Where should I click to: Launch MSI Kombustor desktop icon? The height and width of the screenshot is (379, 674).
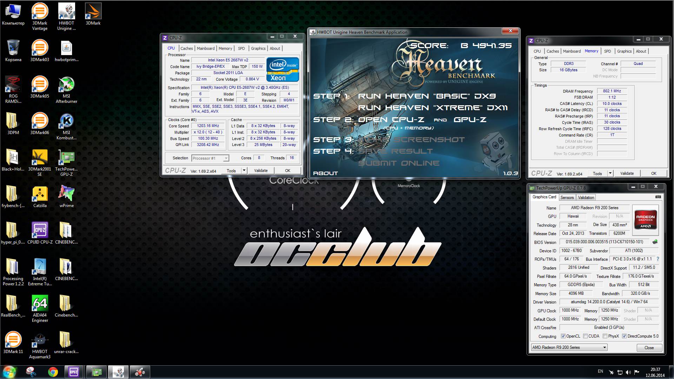[66, 126]
